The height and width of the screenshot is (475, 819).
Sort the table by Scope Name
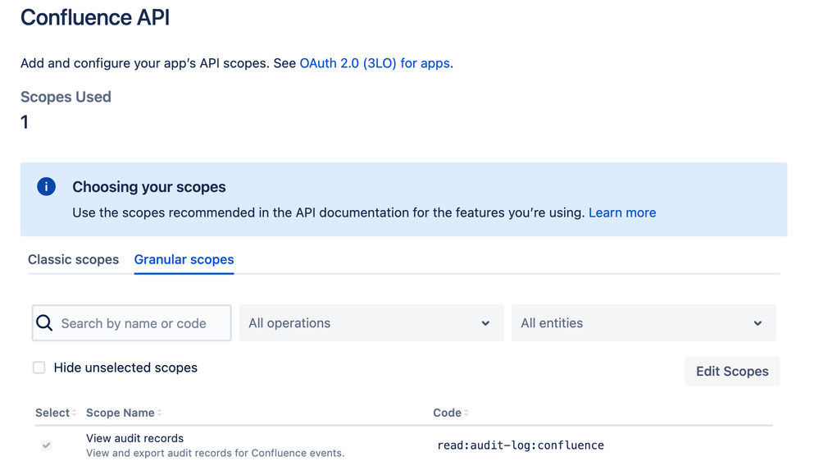click(x=124, y=413)
